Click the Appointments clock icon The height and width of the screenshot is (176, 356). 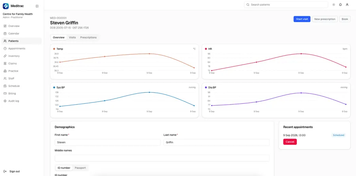coord(5,49)
